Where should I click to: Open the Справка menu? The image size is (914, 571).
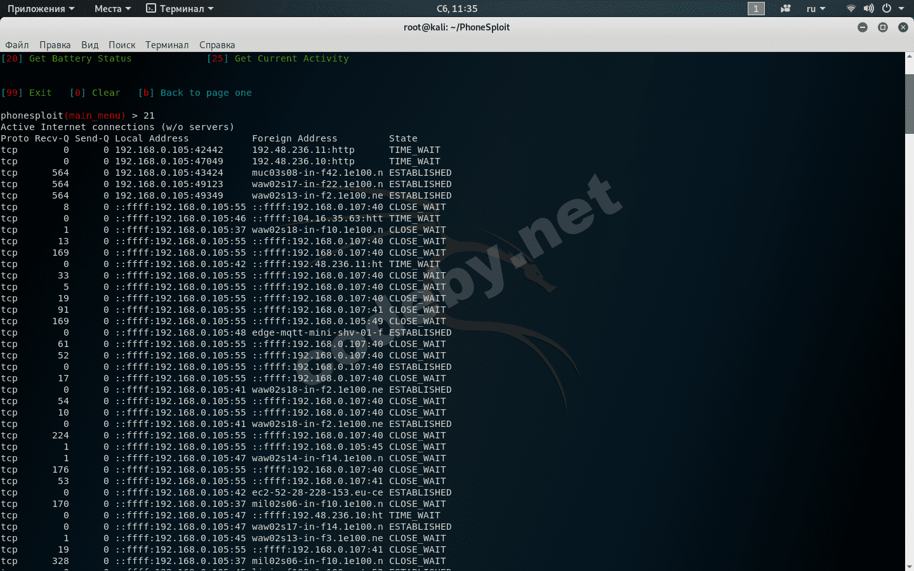click(217, 44)
